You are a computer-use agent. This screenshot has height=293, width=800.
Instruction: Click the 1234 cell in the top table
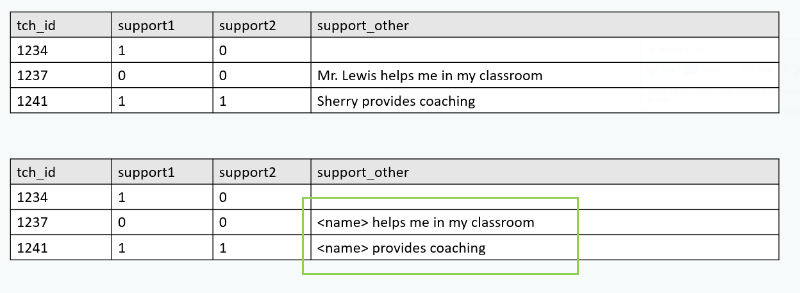point(31,51)
